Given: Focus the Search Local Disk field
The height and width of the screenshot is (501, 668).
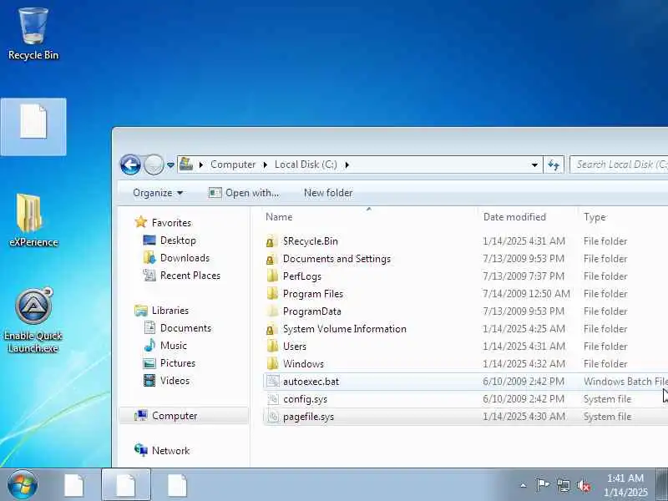Looking at the screenshot, I should tap(619, 164).
